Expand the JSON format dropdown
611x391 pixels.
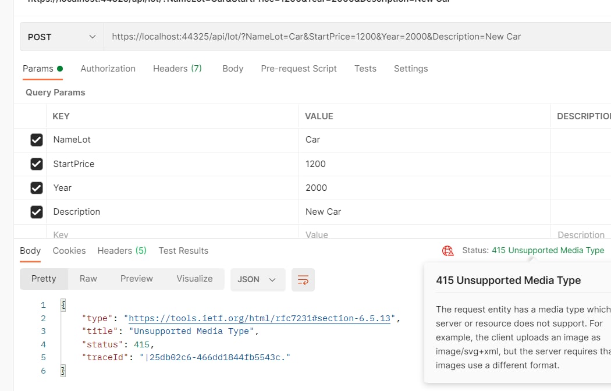pyautogui.click(x=257, y=279)
